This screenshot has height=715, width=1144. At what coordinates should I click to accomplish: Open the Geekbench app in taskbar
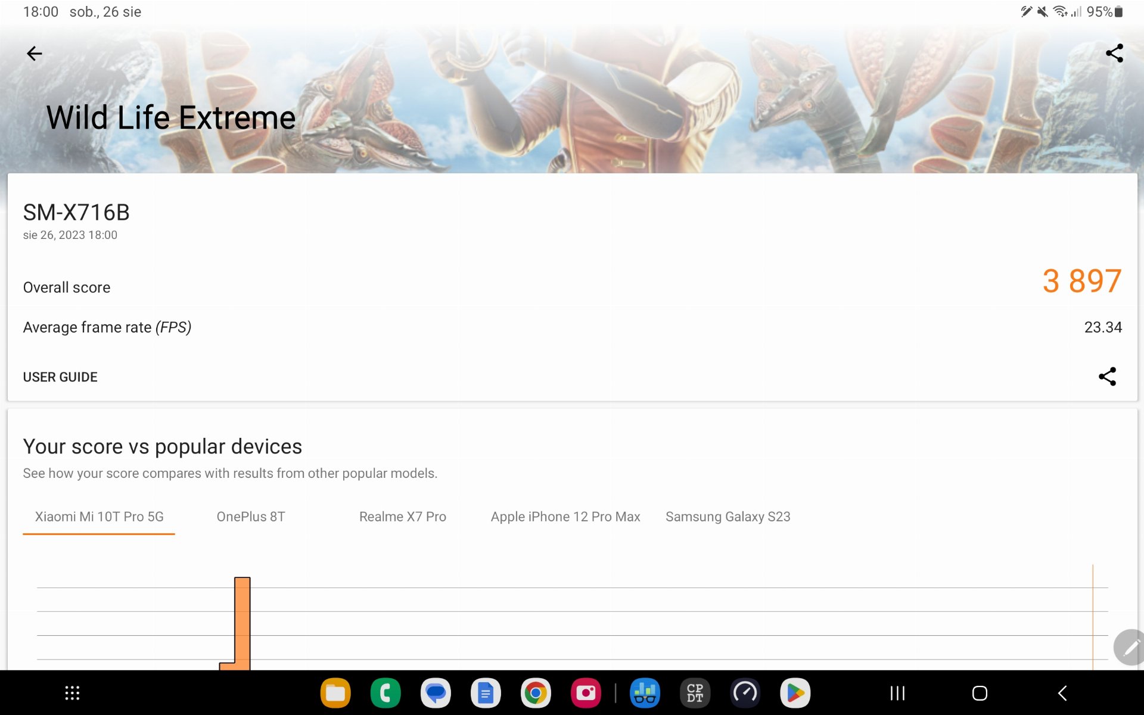click(645, 693)
